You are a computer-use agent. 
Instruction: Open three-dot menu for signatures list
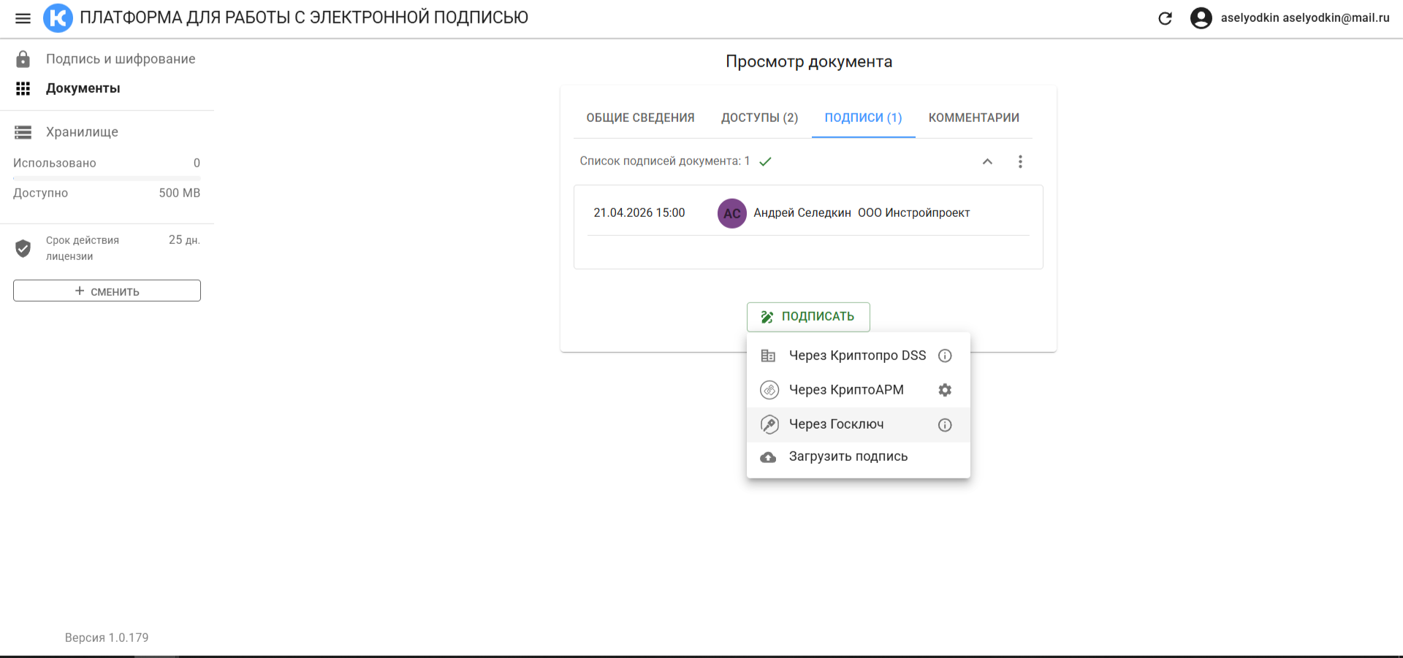1020,161
